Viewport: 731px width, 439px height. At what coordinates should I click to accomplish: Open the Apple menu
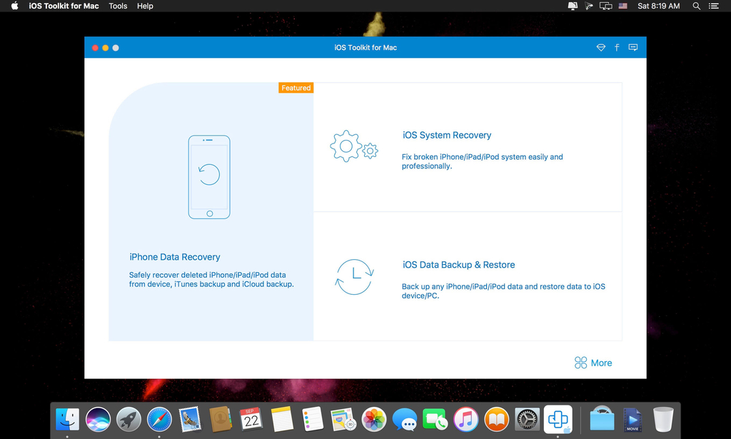tap(14, 6)
